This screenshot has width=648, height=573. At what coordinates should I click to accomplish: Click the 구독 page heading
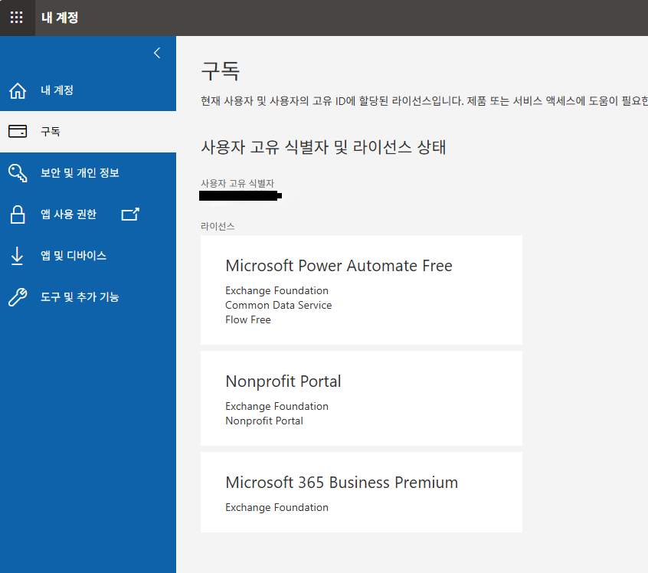221,71
